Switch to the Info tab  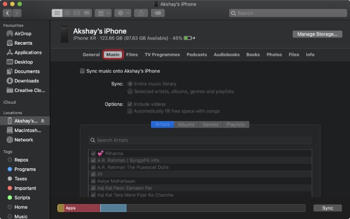click(x=310, y=55)
